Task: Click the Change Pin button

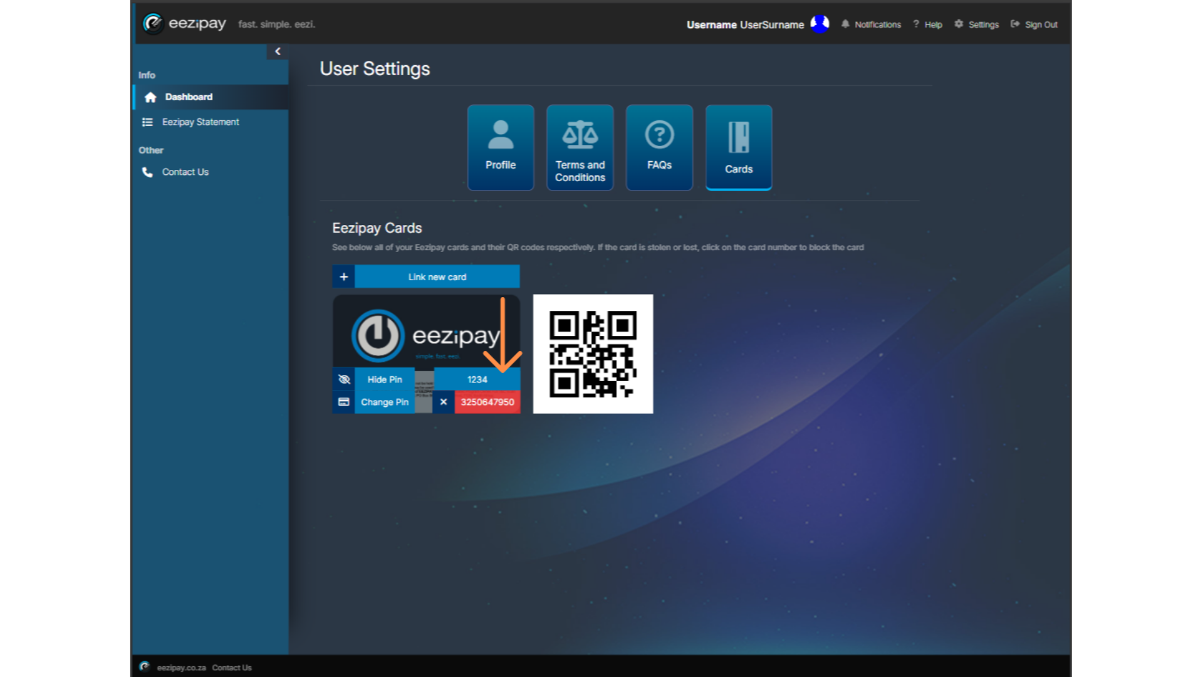Action: (x=385, y=402)
